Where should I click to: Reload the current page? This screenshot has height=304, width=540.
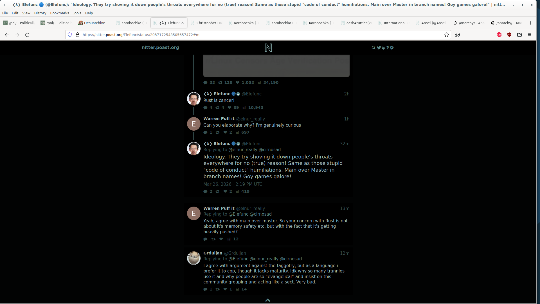point(27,35)
